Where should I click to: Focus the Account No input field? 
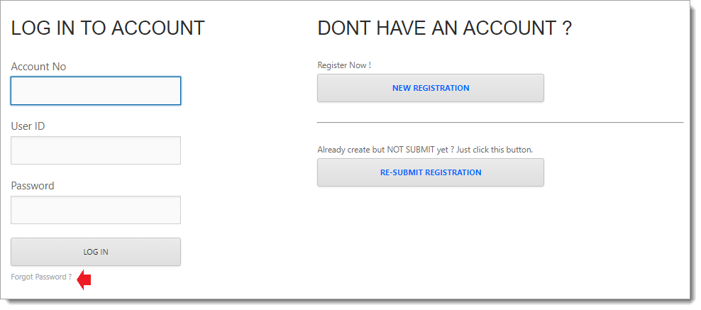96,91
